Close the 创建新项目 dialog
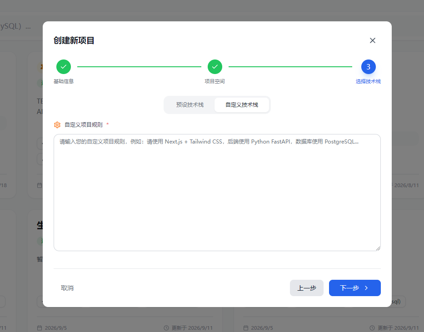This screenshot has height=332, width=424. pos(372,40)
